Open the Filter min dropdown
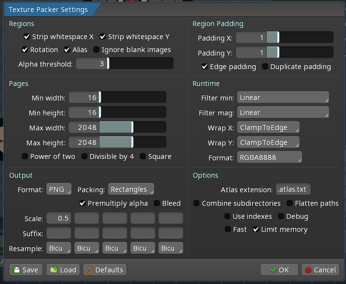Image resolution: width=346 pixels, height=284 pixels. click(283, 98)
